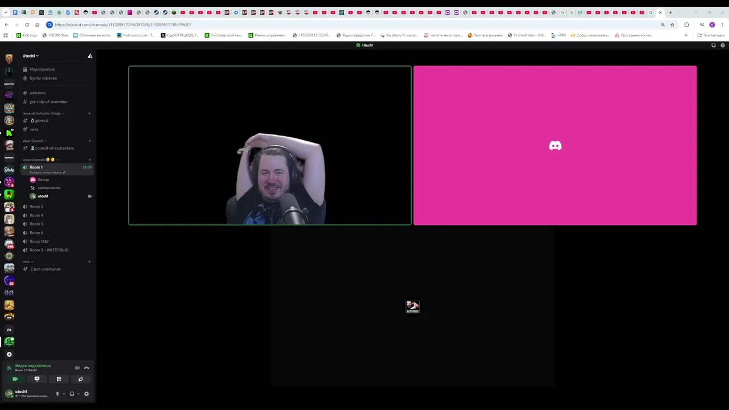Screen dimensions: 729x410
Task: Open the welcome text channel
Action: click(37, 93)
